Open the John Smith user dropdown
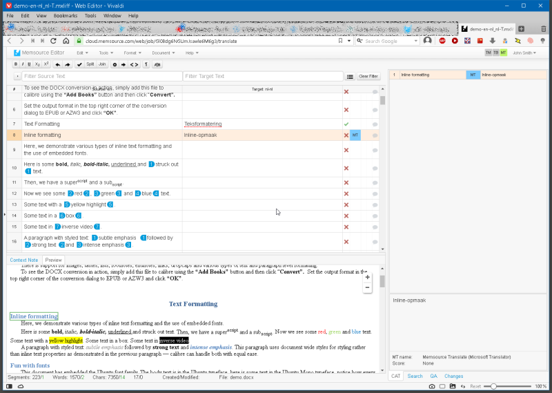Screen dimensions: 552x393 [x=524, y=53]
